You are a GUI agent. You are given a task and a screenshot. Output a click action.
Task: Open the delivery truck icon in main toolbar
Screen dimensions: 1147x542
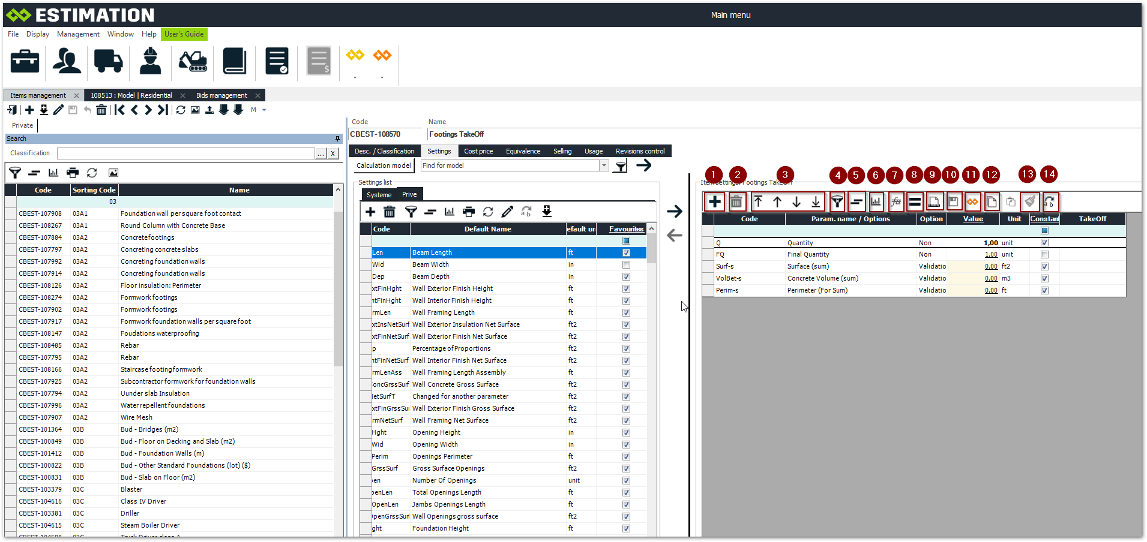point(108,61)
